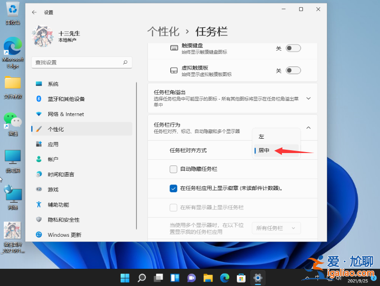Toggle the 虚拟触摸板 switch
This screenshot has width=380, height=286.
[293, 70]
